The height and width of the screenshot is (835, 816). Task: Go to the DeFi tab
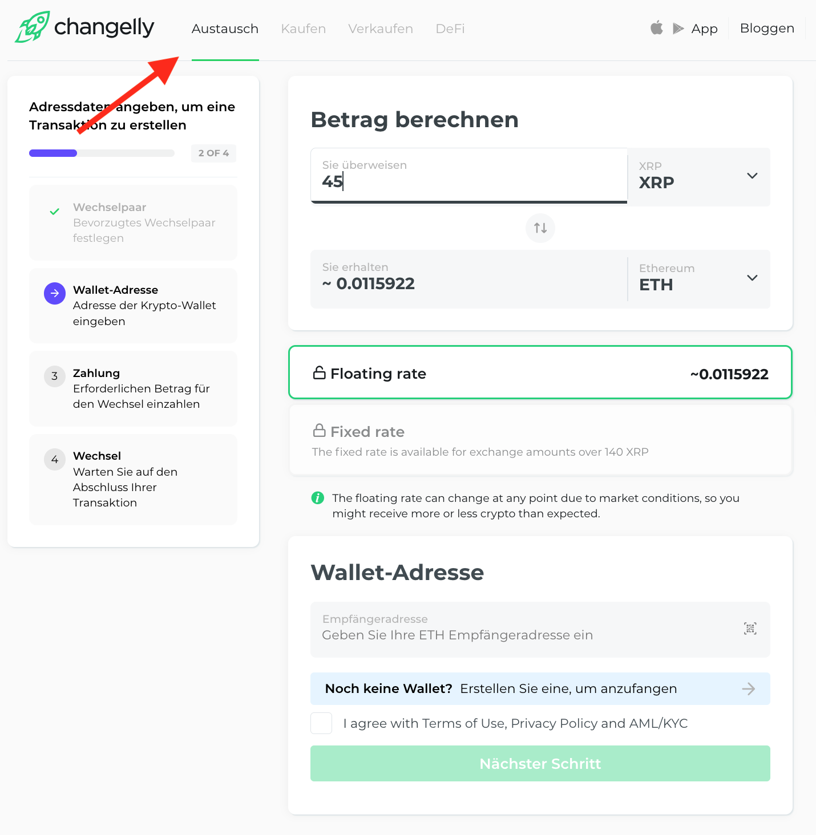click(450, 29)
